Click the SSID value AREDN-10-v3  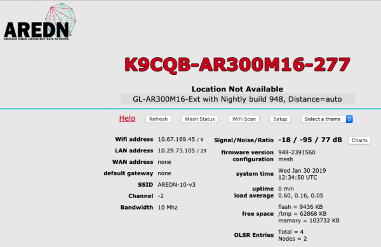pos(177,185)
